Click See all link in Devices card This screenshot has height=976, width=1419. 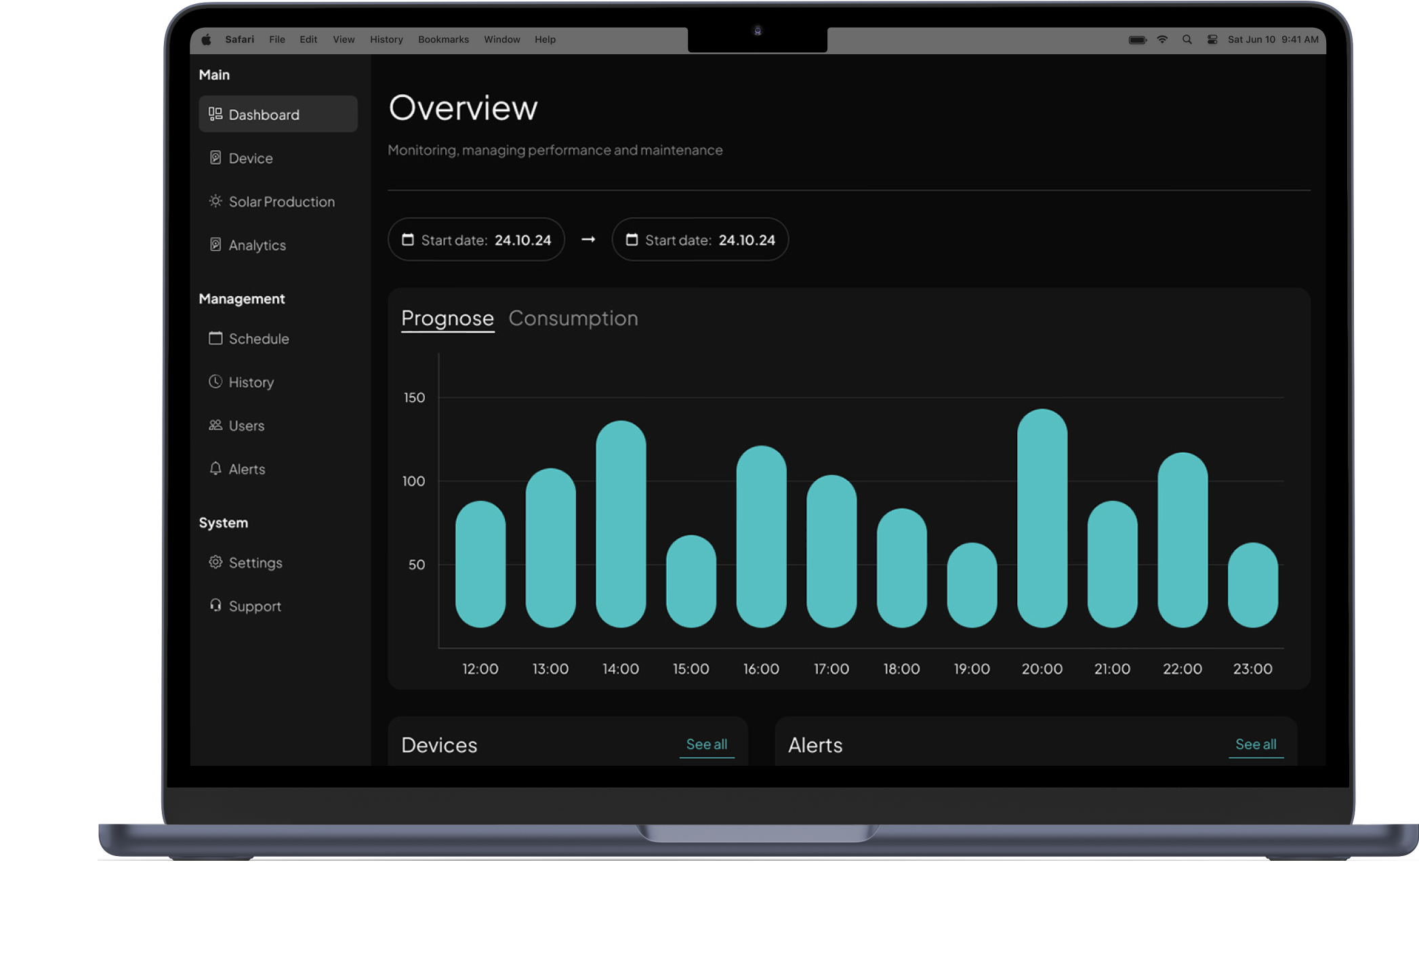[x=707, y=744]
